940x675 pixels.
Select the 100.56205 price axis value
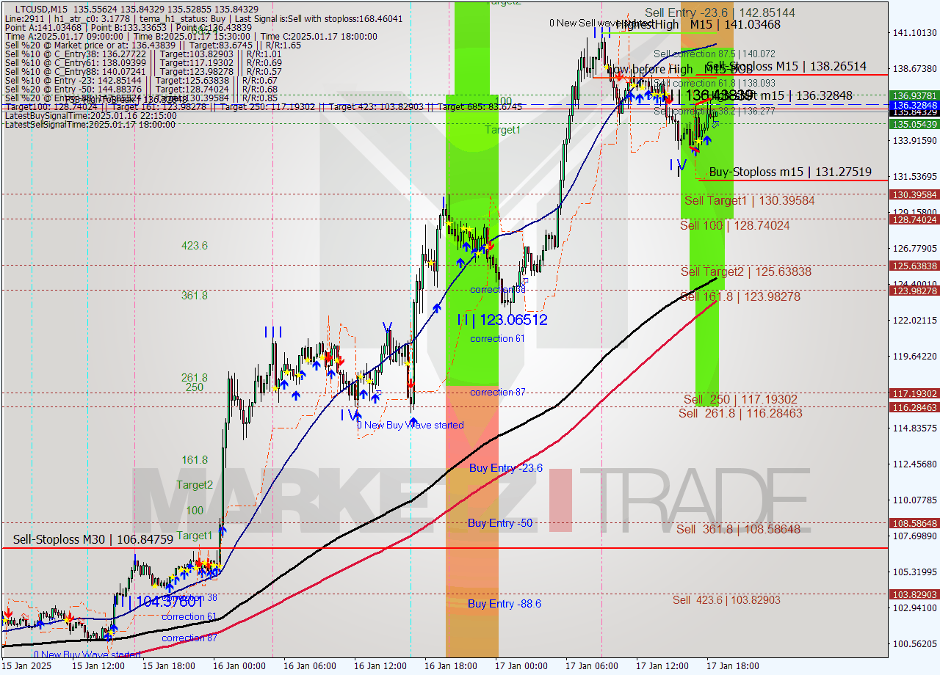point(914,644)
